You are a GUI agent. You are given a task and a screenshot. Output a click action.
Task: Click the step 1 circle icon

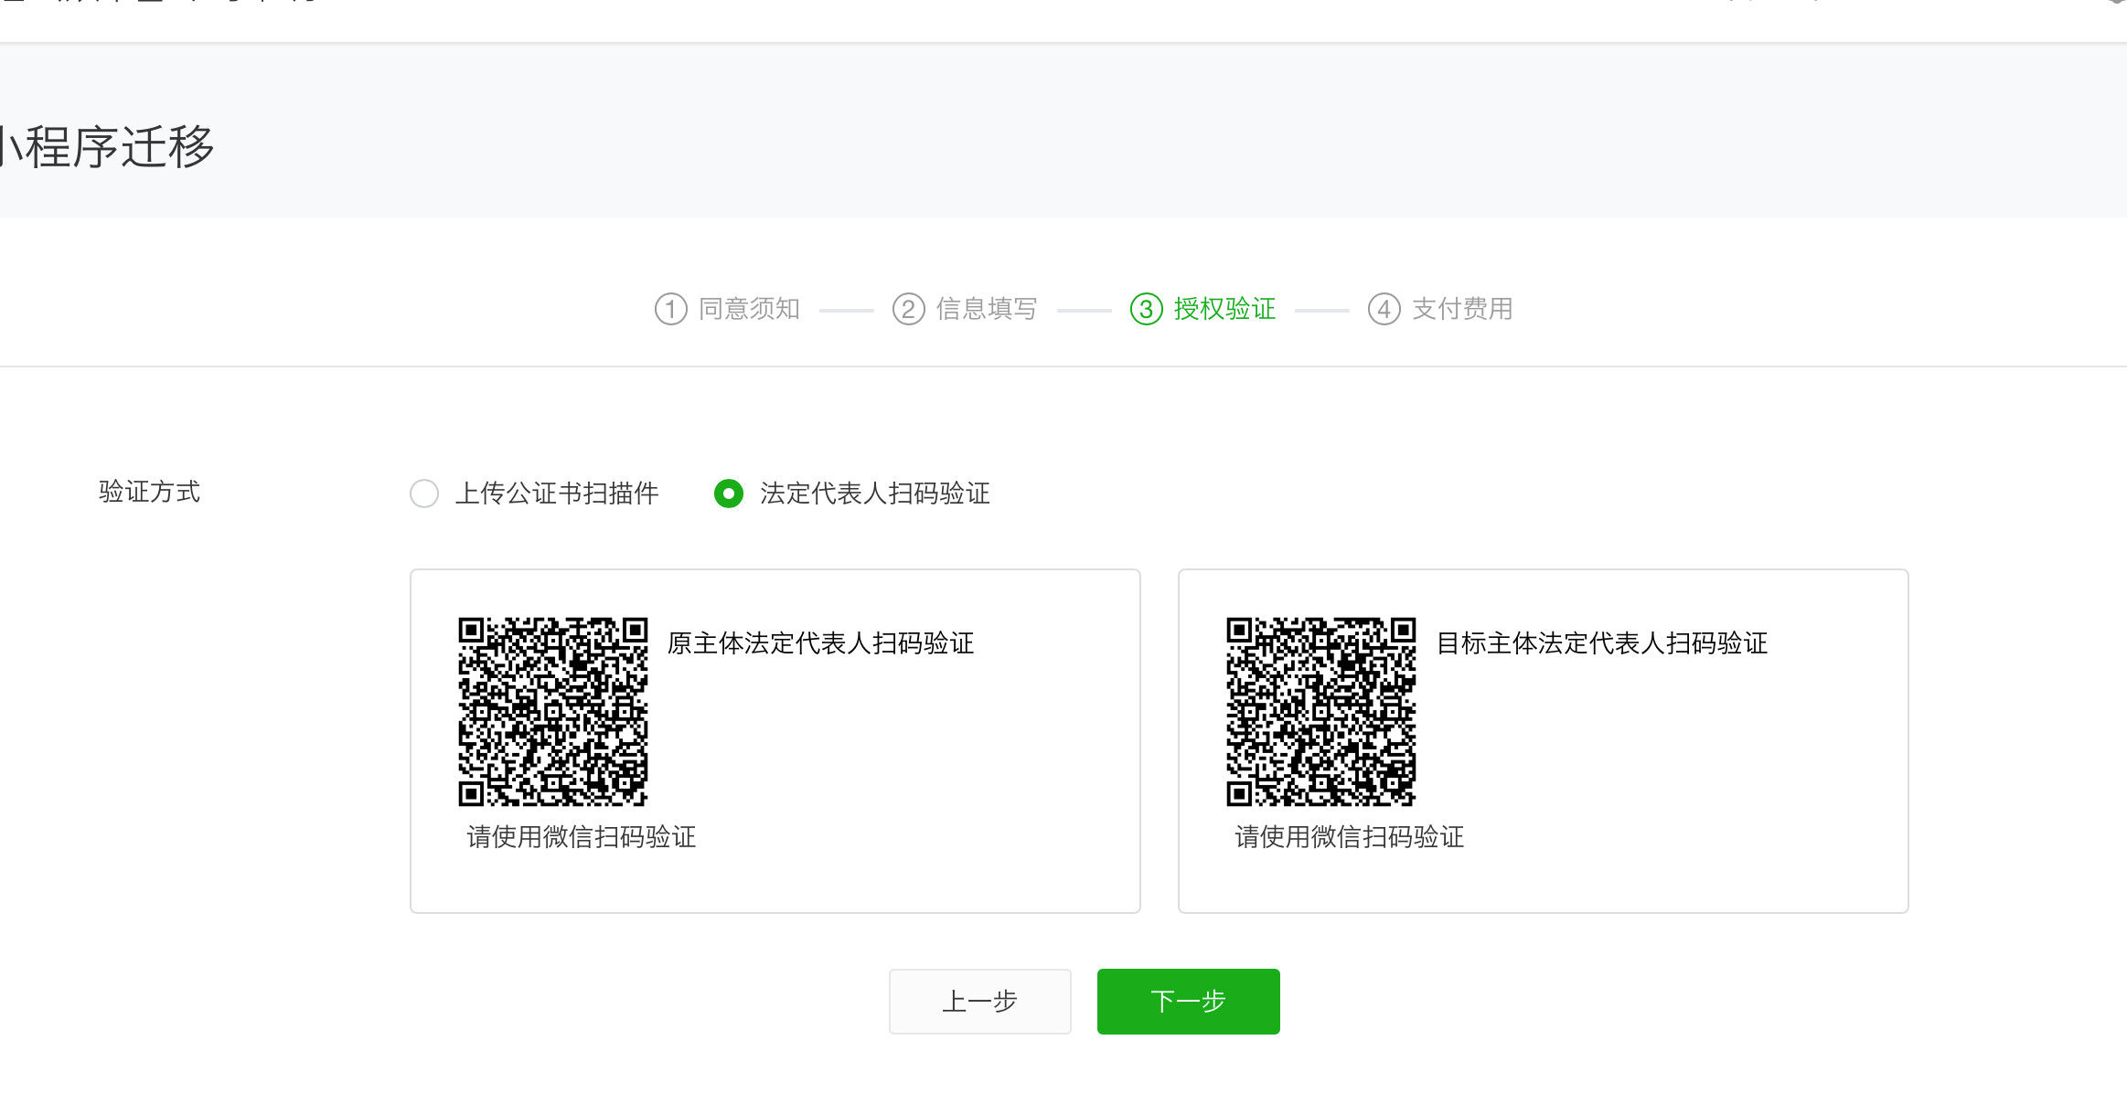click(670, 309)
